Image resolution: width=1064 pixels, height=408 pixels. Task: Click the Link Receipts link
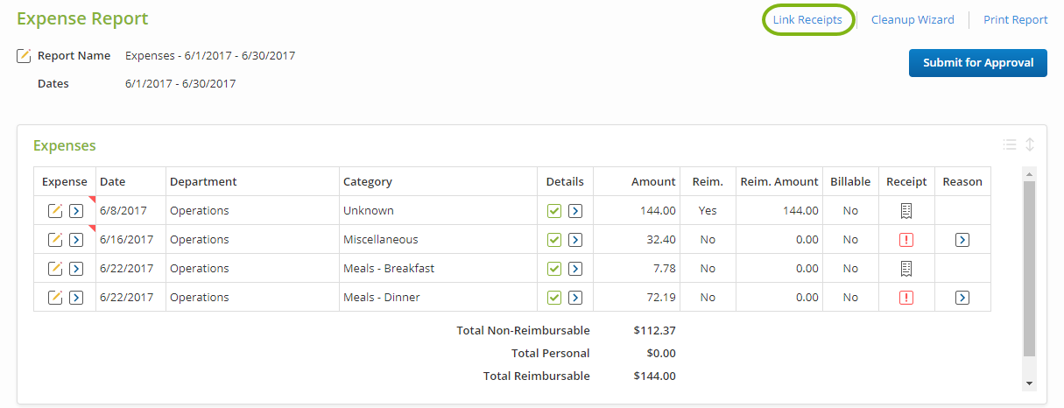tap(807, 20)
